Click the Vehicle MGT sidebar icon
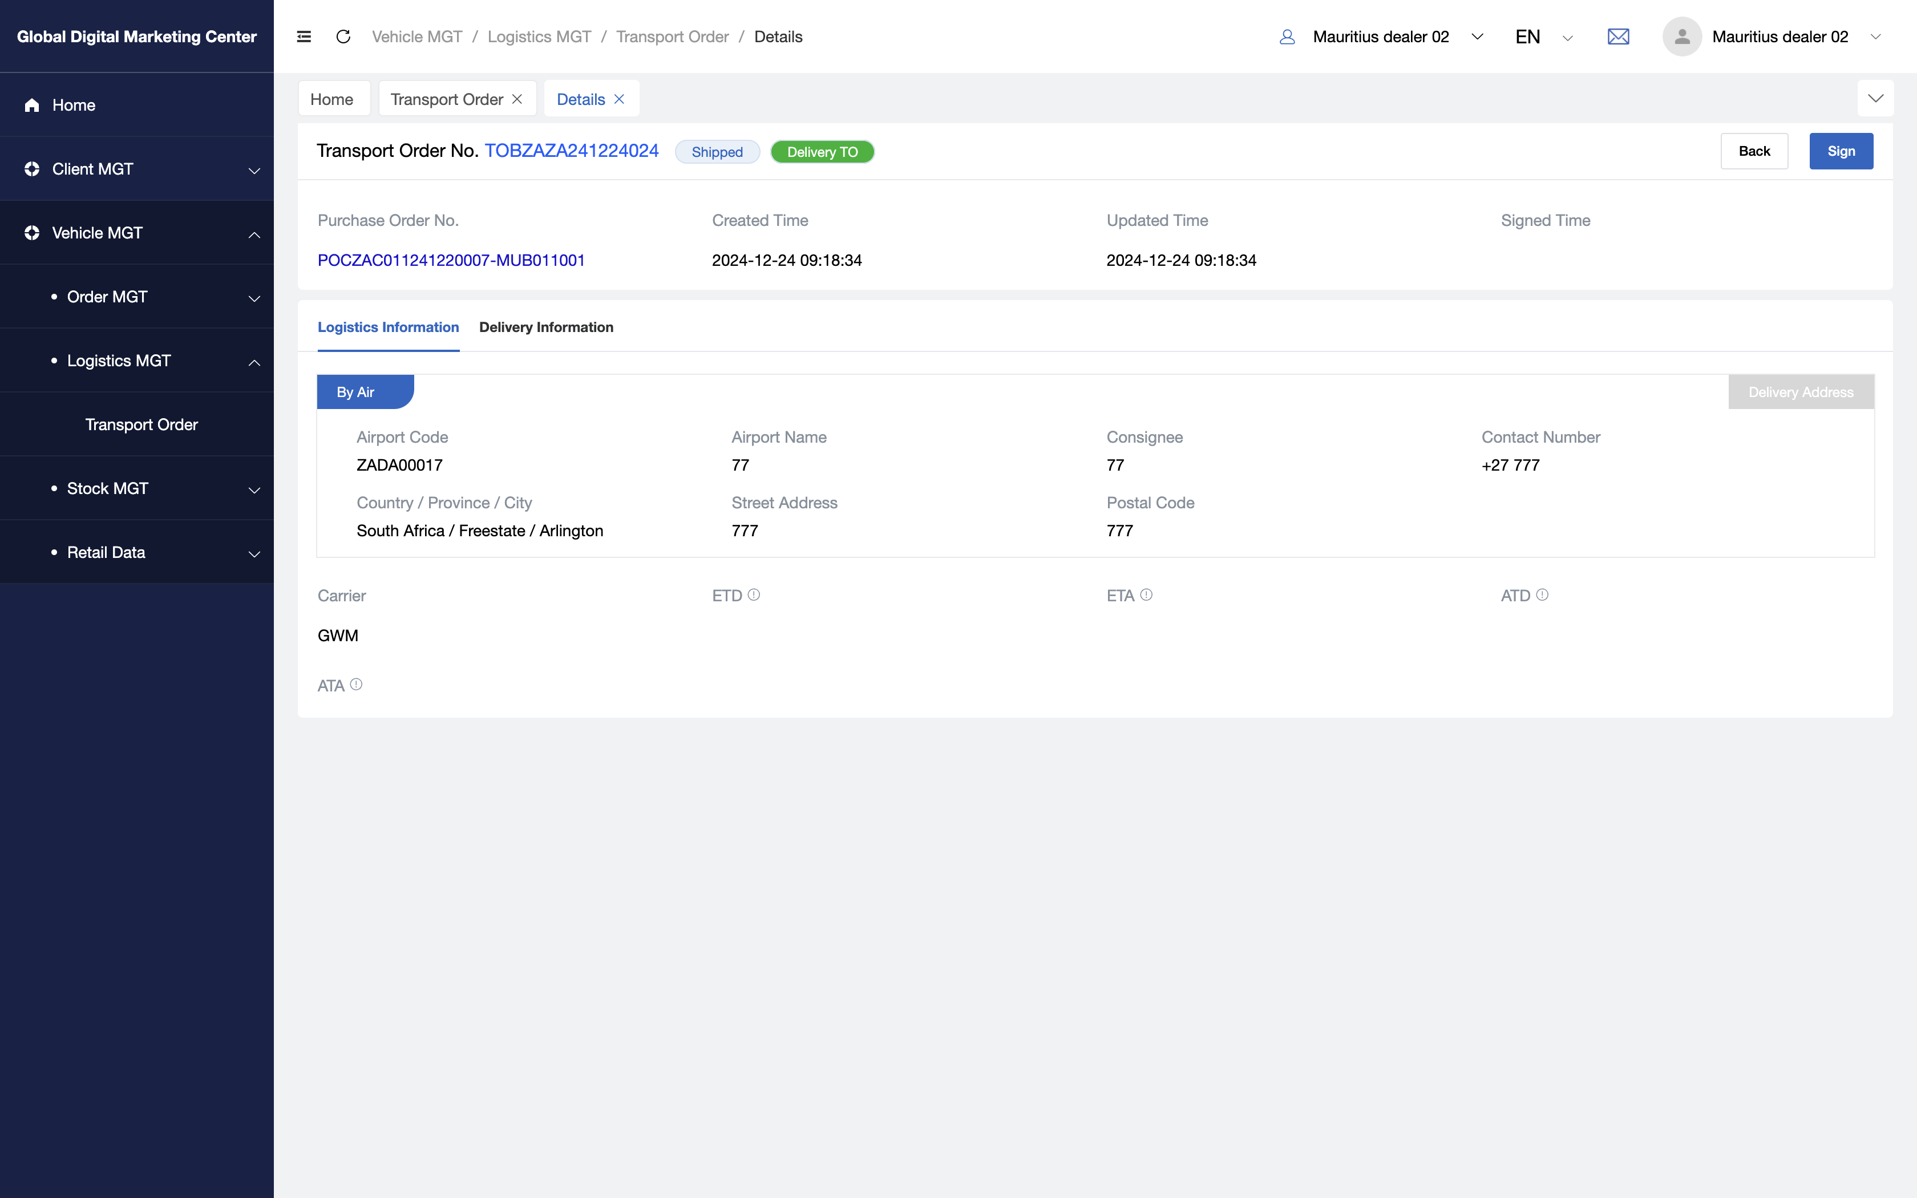The height and width of the screenshot is (1198, 1917). [x=32, y=233]
